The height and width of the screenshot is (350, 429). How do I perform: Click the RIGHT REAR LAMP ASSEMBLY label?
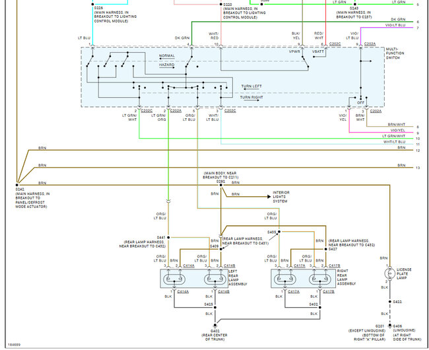(x=346, y=277)
